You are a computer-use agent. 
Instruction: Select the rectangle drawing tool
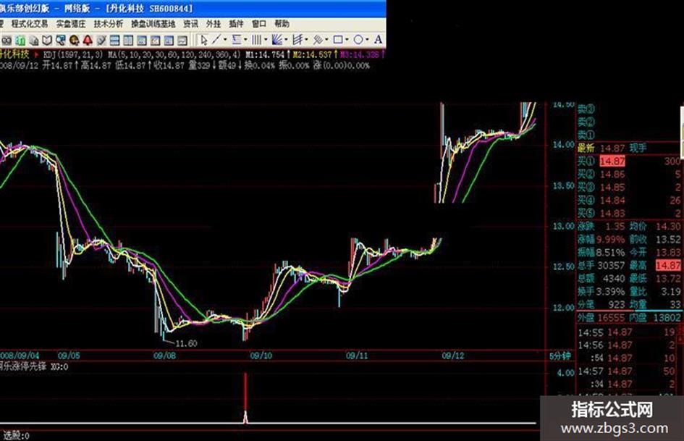[x=337, y=40]
